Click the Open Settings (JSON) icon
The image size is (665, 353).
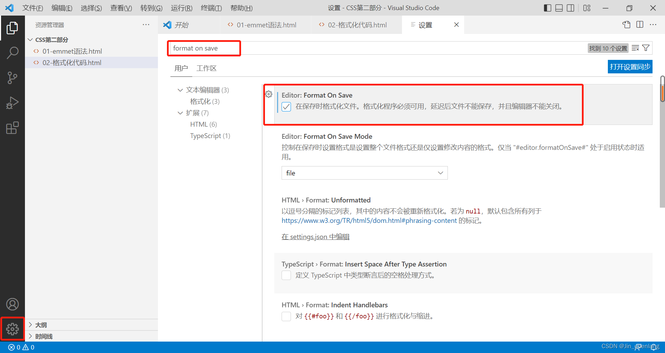(x=626, y=25)
